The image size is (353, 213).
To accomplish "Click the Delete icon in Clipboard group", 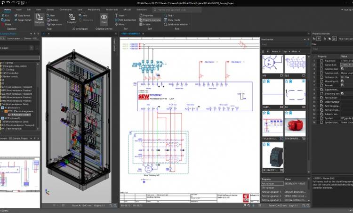I will pyautogui.click(x=3, y=25).
